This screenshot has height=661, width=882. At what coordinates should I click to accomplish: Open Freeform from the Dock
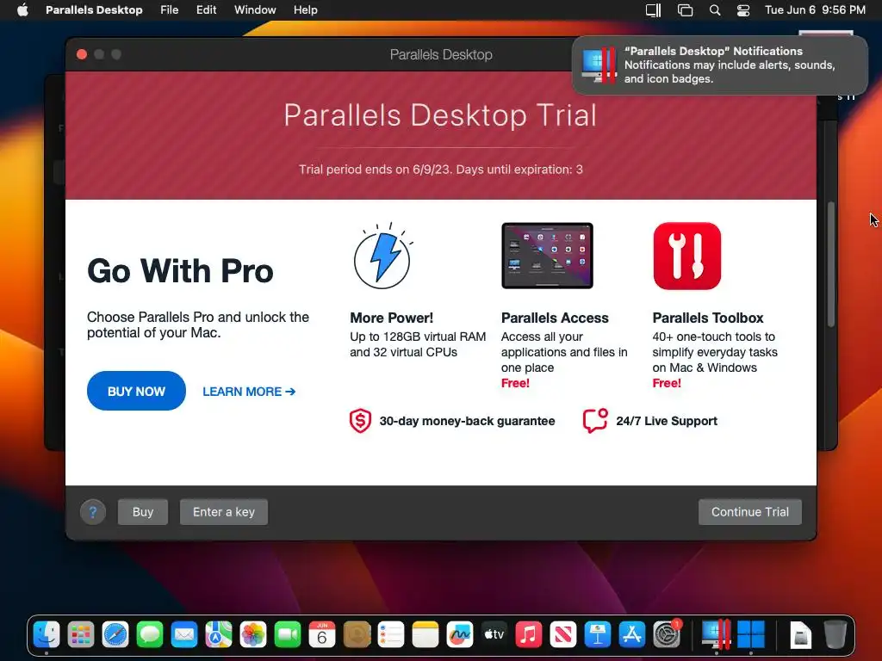460,635
